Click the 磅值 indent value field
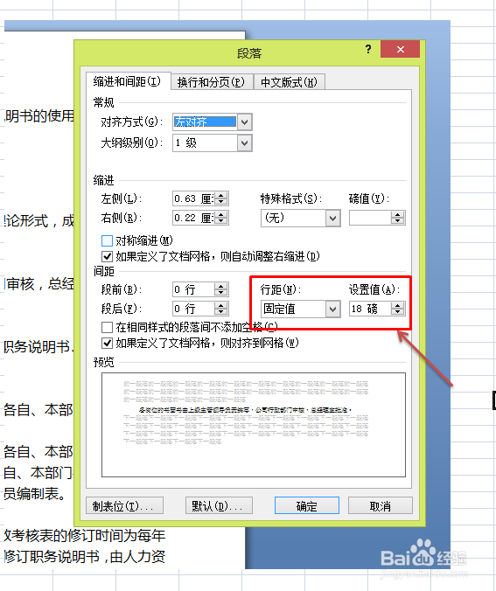The image size is (496, 591). coord(370,218)
